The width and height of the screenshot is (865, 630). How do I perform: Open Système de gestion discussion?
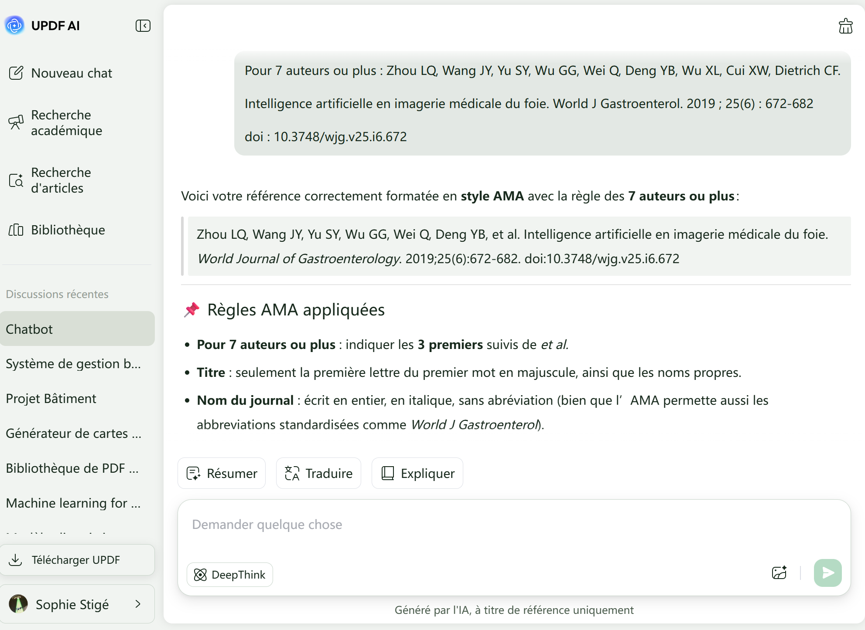73,364
